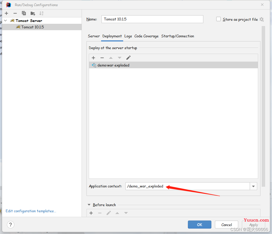
Task: Switch to the Server tab
Action: [x=94, y=36]
